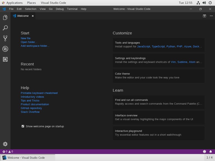Click the Open folder... link
The width and height of the screenshot is (215, 161).
[x=29, y=42]
